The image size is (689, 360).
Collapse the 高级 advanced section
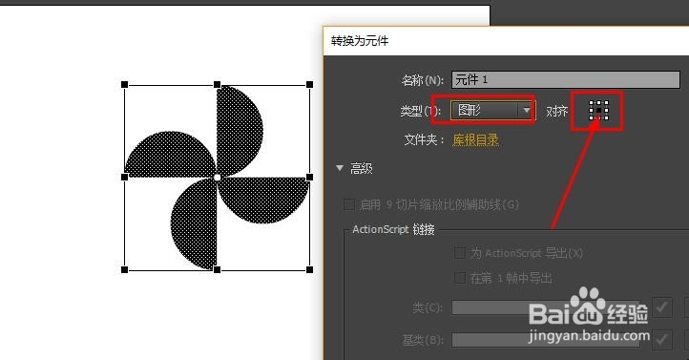340,168
